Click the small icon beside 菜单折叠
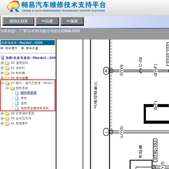This screenshot has height=169, width=169. [x=22, y=48]
